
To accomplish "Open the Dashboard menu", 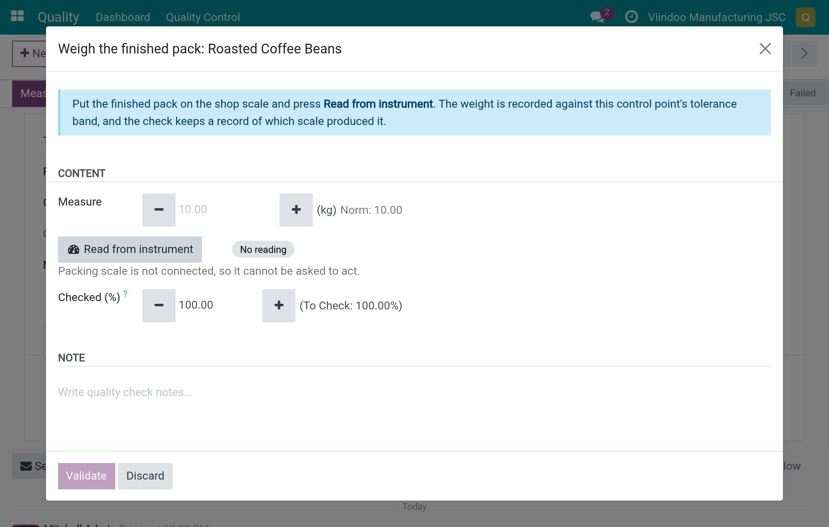I will tap(123, 17).
